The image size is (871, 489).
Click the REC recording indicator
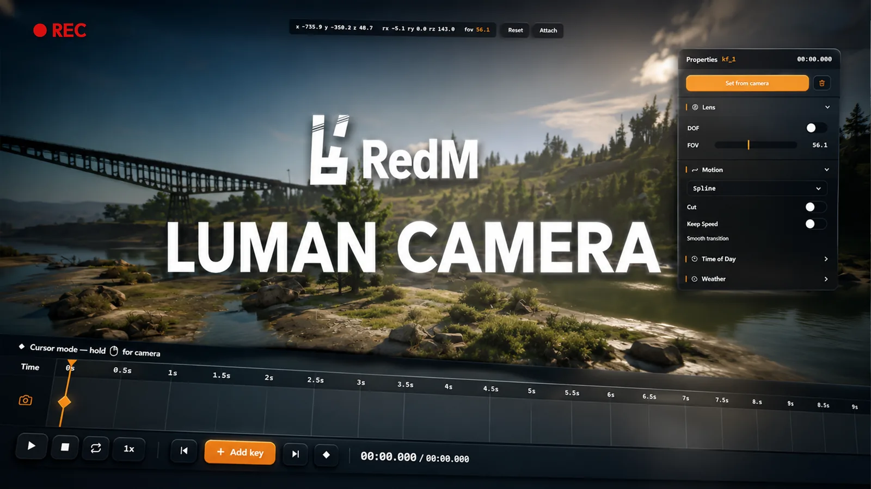60,30
